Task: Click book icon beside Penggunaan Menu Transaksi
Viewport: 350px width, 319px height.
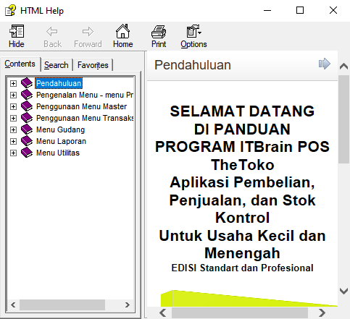Action: (27, 118)
